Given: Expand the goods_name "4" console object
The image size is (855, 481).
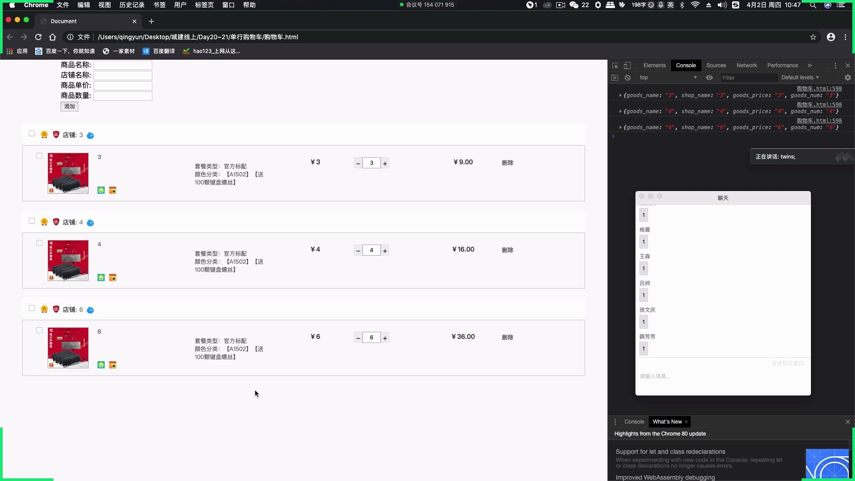Looking at the screenshot, I should click(x=620, y=111).
